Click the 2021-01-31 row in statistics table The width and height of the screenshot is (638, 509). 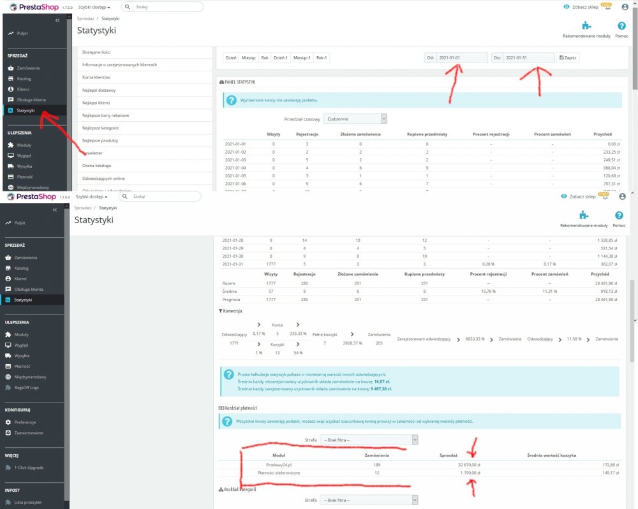pos(420,264)
